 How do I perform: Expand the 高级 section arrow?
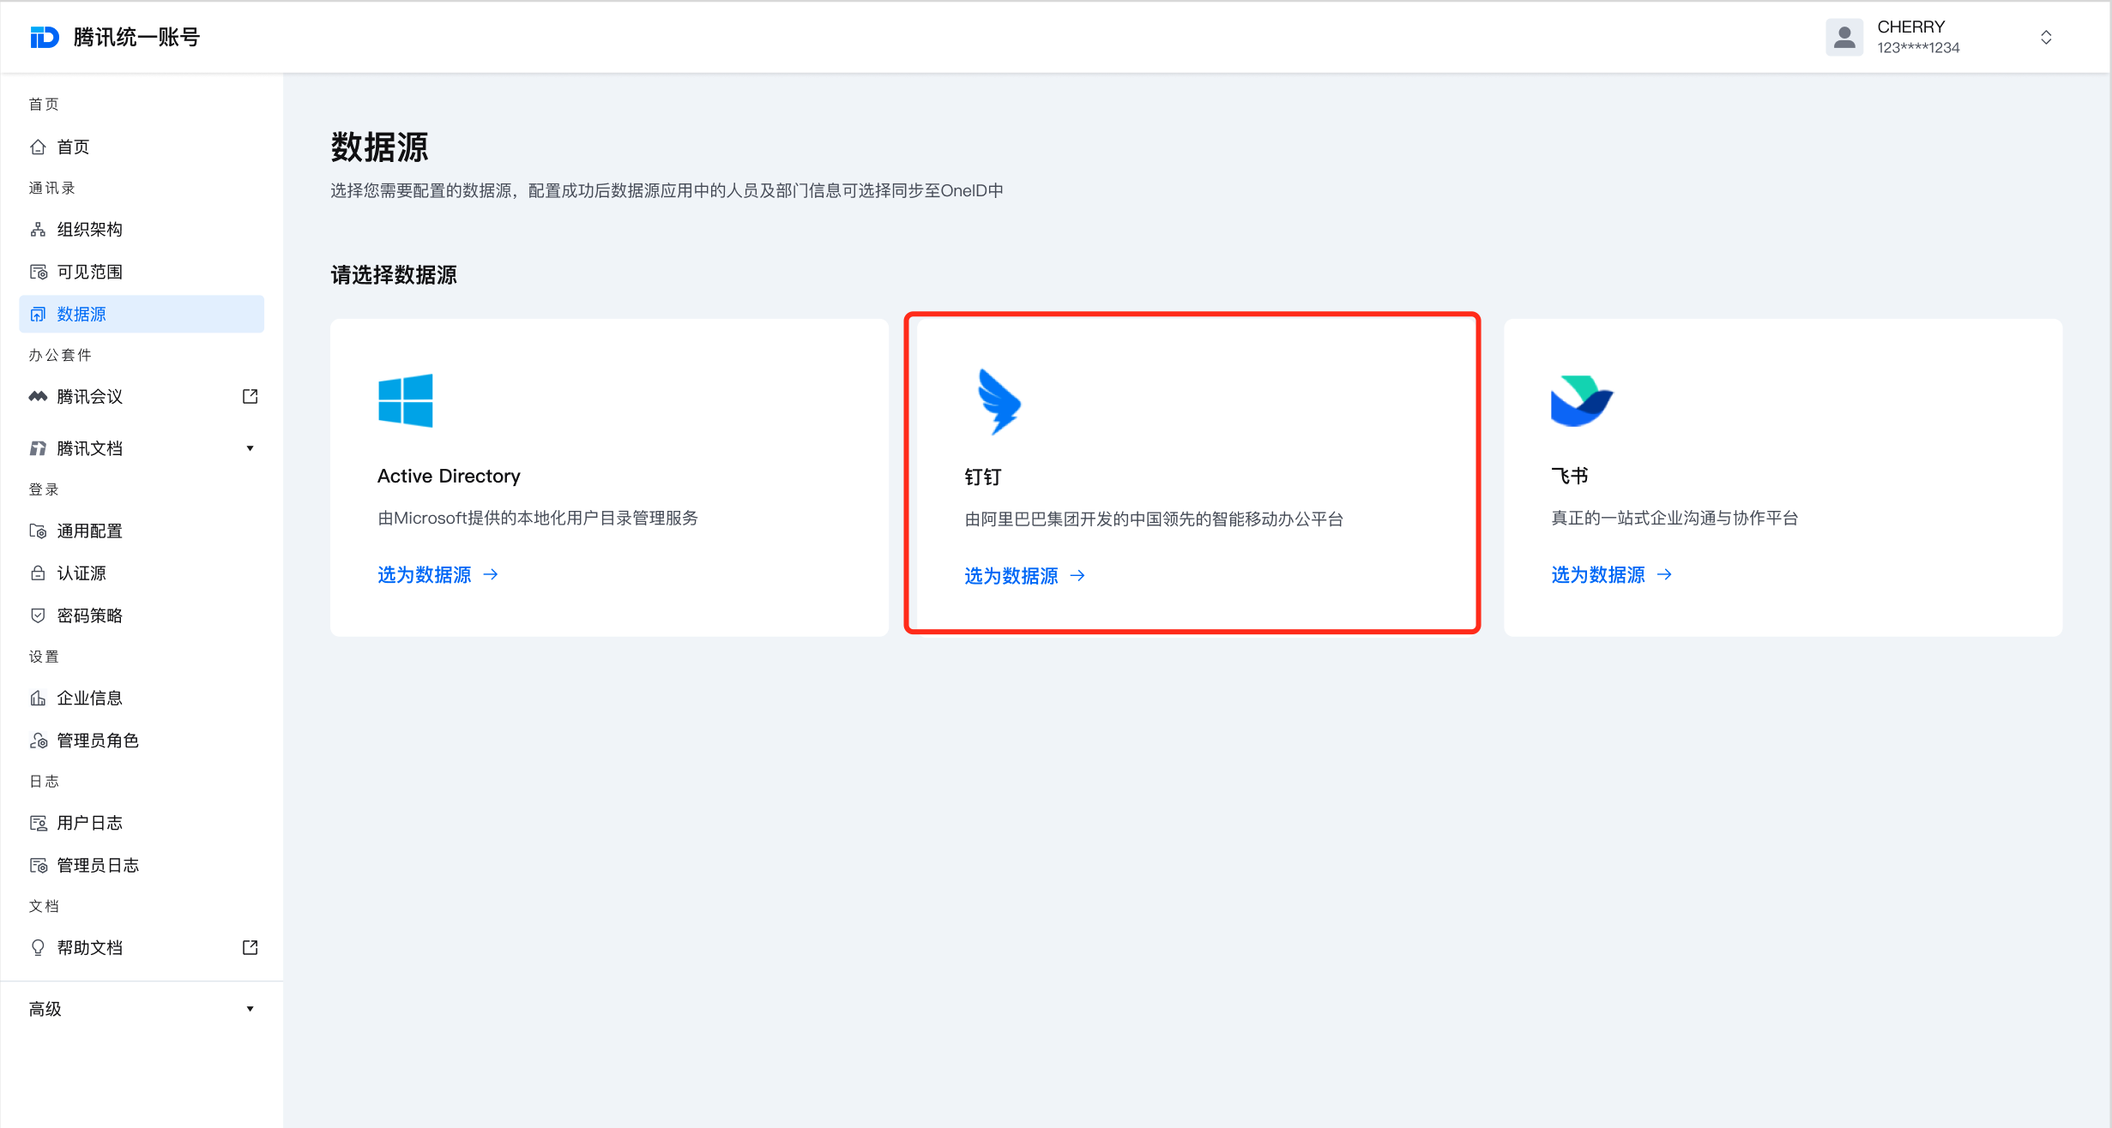(x=250, y=1009)
